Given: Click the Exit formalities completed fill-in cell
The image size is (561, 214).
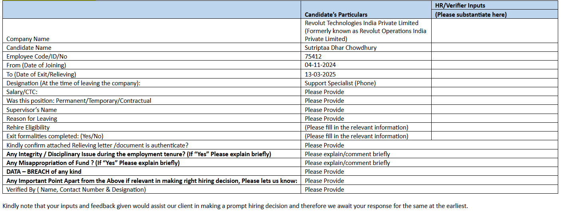Looking at the screenshot, I should pyautogui.click(x=356, y=136).
